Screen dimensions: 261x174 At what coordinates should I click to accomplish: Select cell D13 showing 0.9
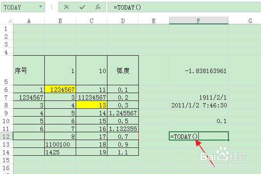tap(123, 144)
